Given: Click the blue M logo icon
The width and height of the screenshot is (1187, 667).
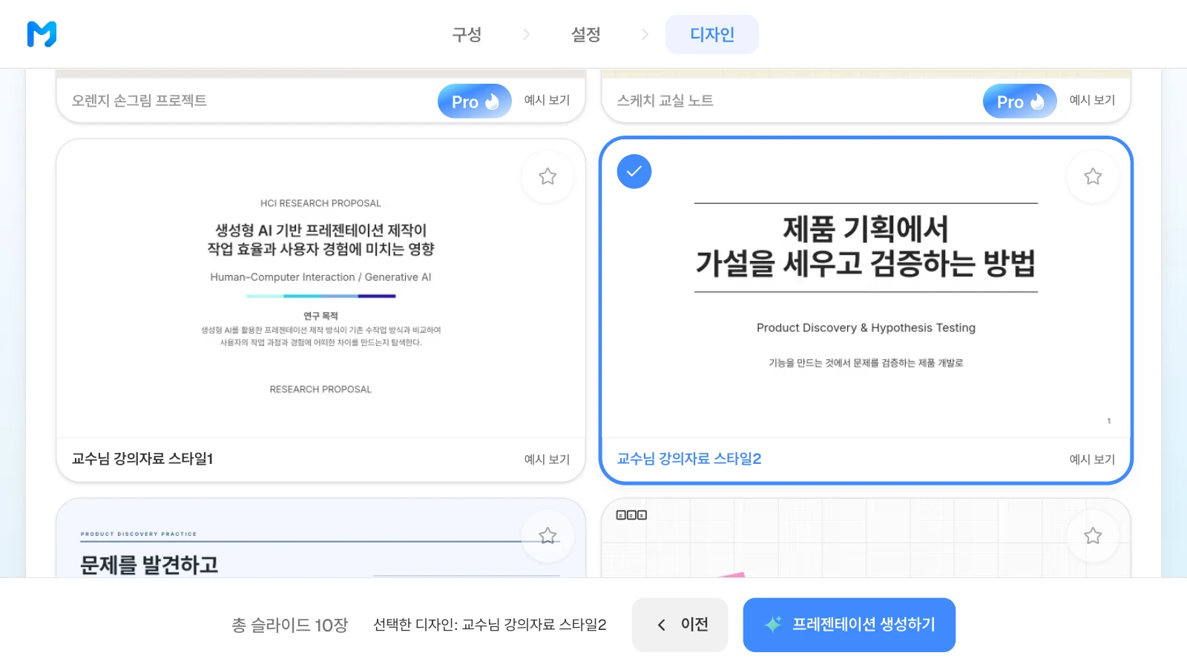Looking at the screenshot, I should 42,34.
